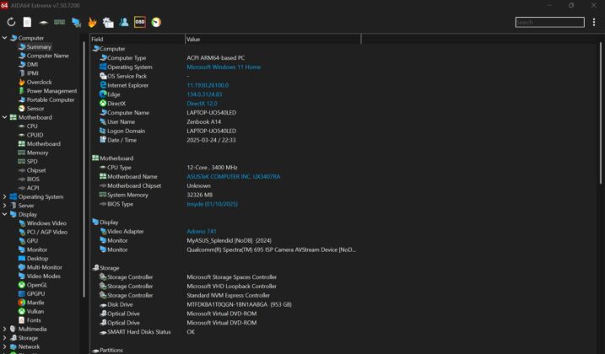
Task: Open the Adreno 741 video adapter link
Action: 202,232
